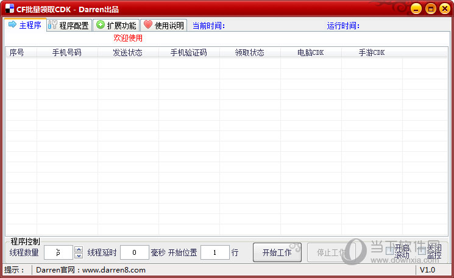Viewport: 454px width, 278px height.
Task: Click the 序号 column header
Action: click(x=21, y=52)
